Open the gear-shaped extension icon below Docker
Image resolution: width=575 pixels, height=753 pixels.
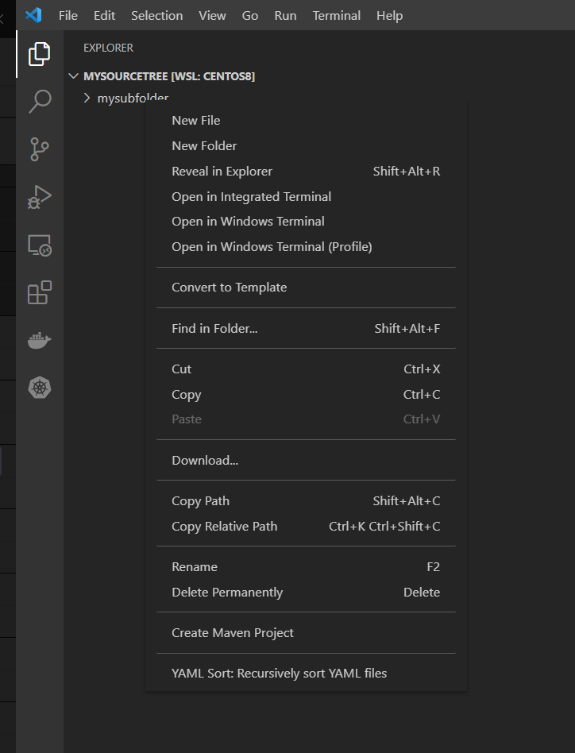point(39,388)
